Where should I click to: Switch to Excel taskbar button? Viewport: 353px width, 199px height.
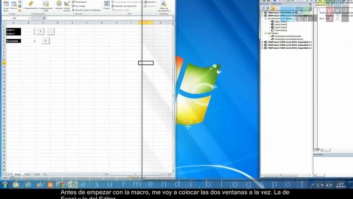(72, 185)
